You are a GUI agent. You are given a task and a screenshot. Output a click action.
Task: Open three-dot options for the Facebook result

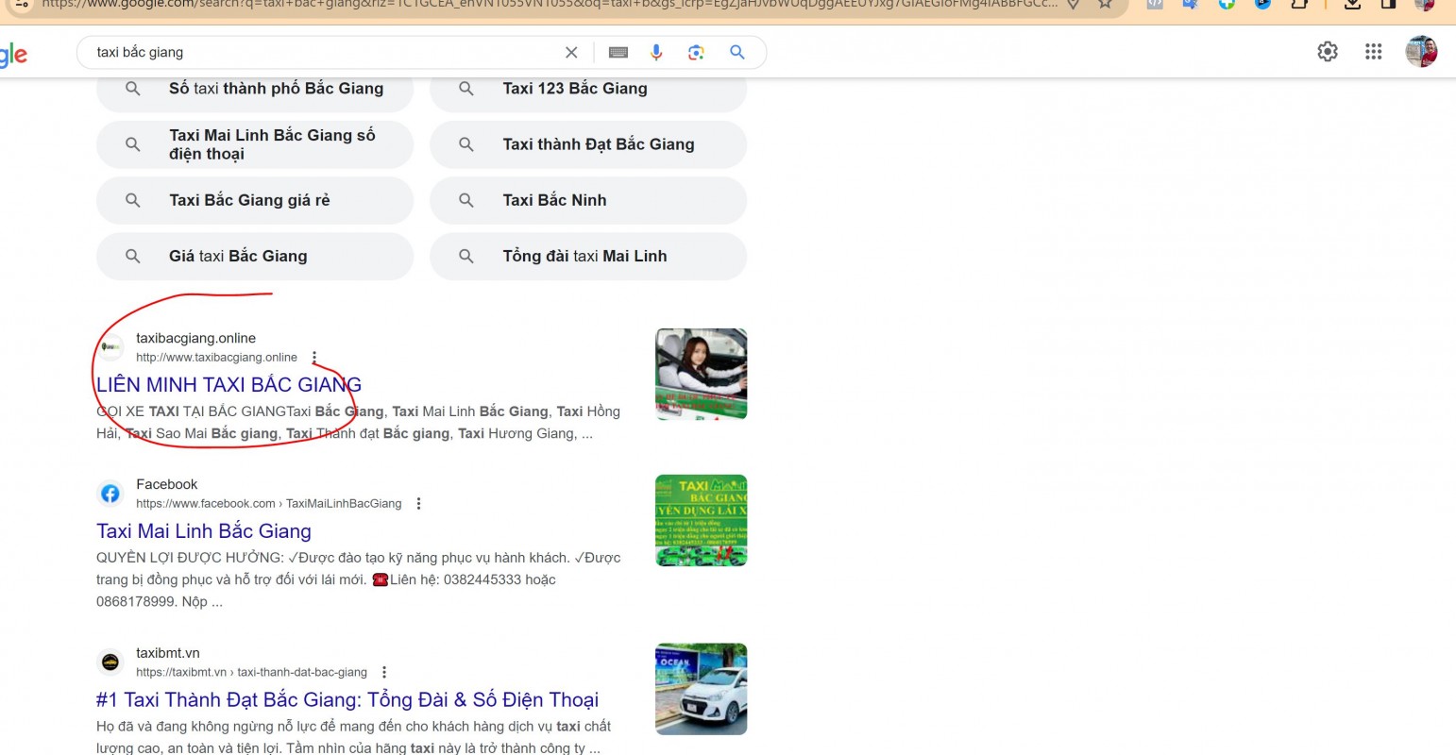click(418, 503)
